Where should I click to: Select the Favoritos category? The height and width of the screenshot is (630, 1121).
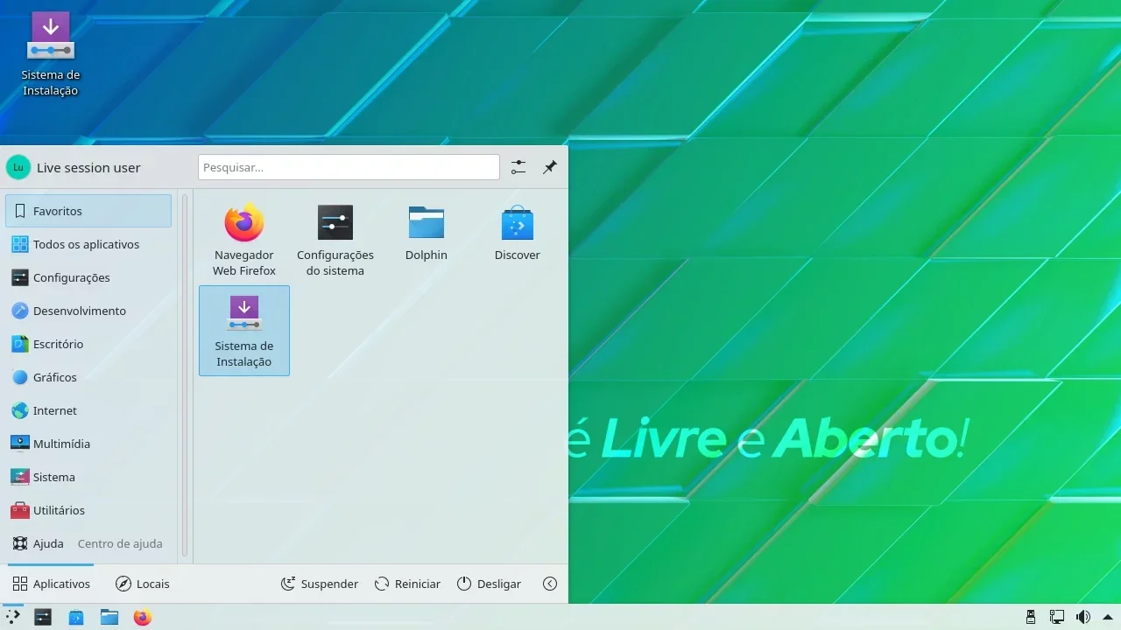[x=88, y=211]
